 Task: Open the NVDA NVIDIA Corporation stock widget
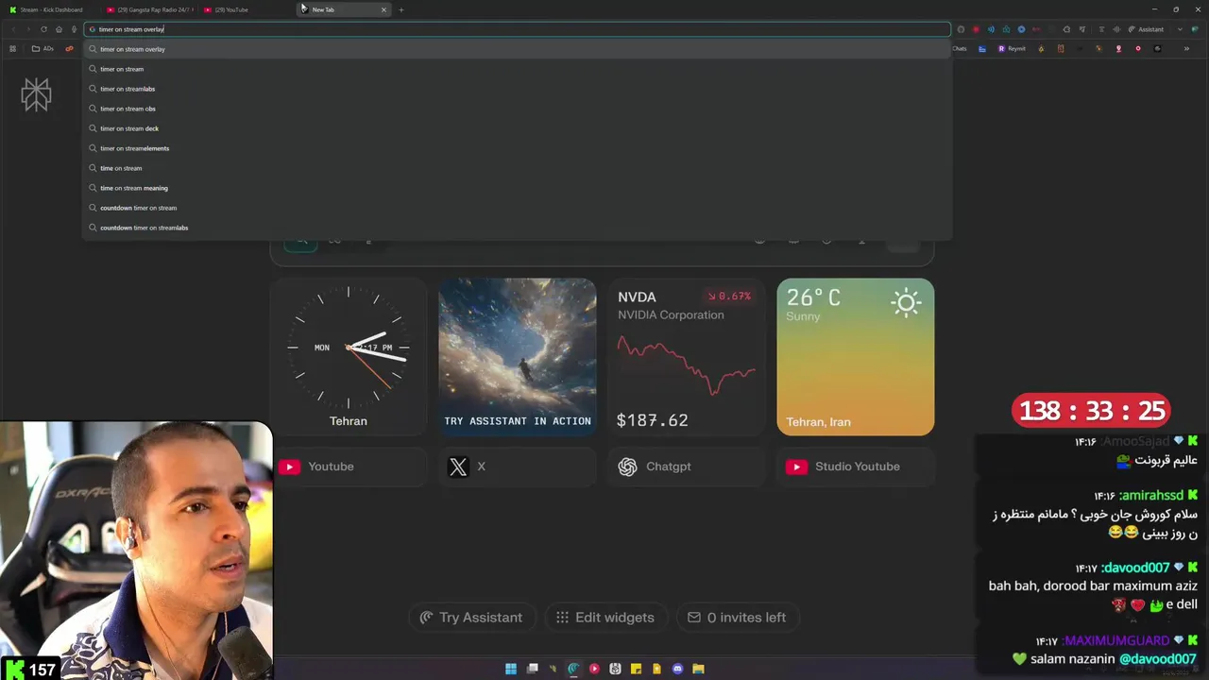pos(686,357)
